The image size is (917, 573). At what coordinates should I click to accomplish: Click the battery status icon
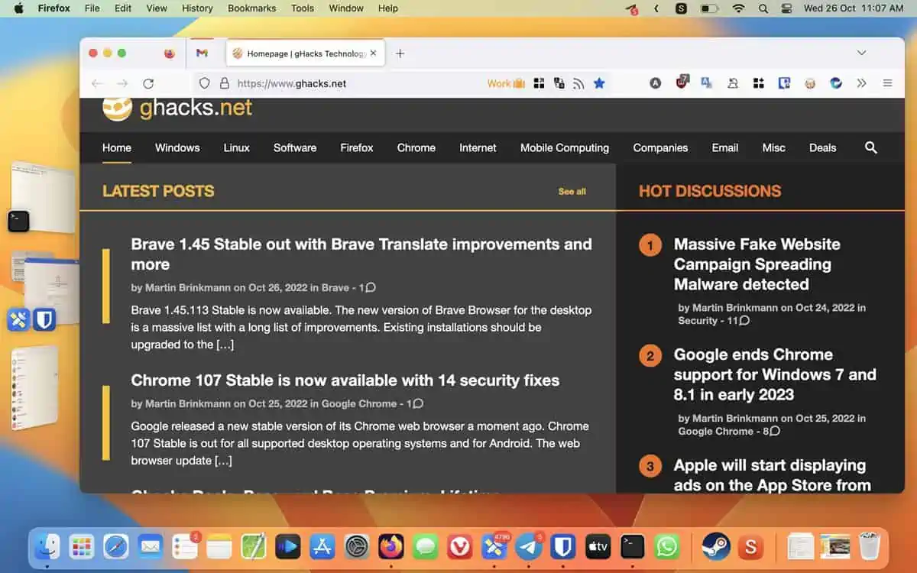709,8
